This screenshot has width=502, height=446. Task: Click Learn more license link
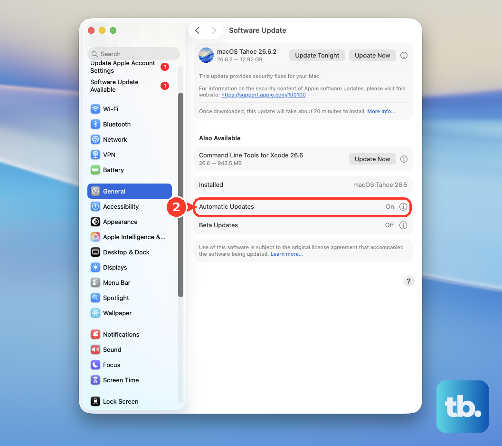[286, 254]
